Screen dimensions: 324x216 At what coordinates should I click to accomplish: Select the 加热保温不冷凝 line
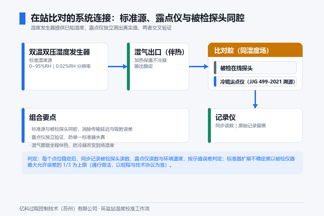click(x=150, y=60)
